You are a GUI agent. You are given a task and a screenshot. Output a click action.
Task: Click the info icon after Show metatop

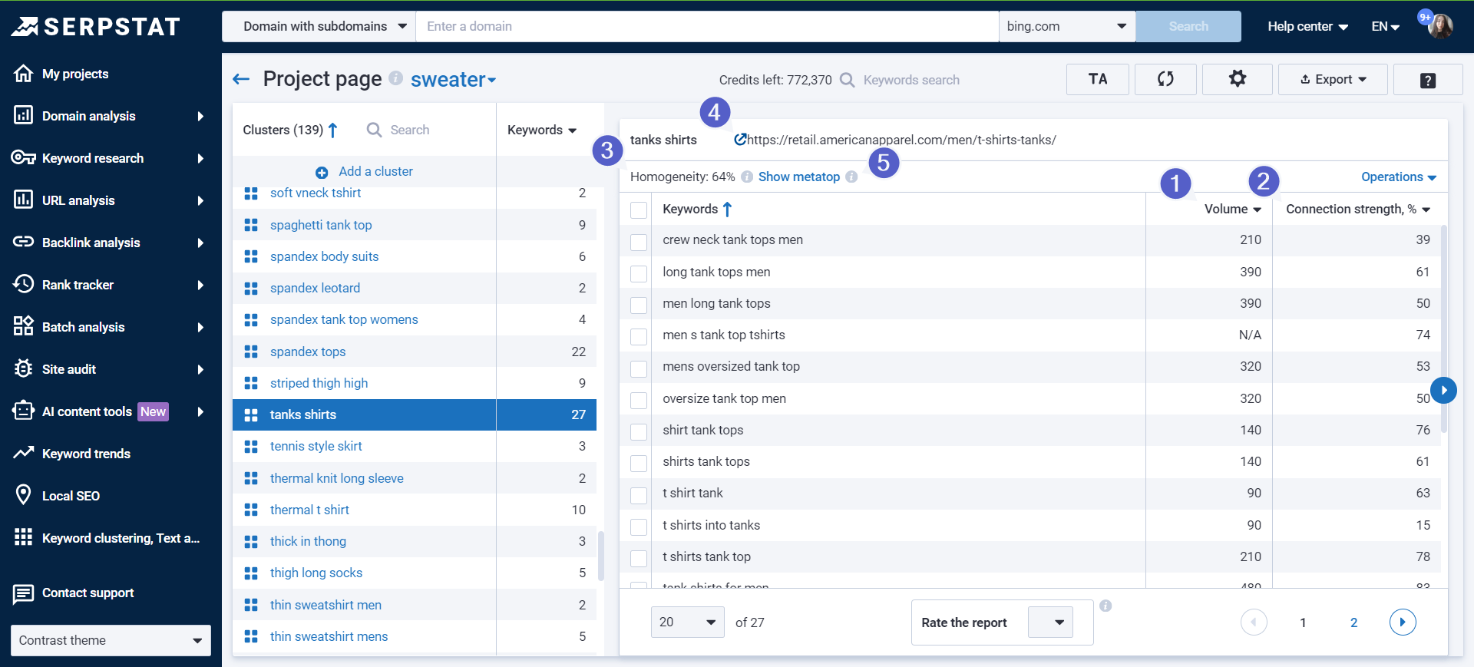pyautogui.click(x=851, y=177)
